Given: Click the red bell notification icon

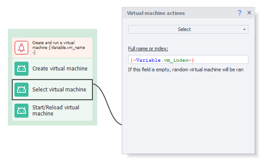Looking at the screenshot, I should (21, 48).
